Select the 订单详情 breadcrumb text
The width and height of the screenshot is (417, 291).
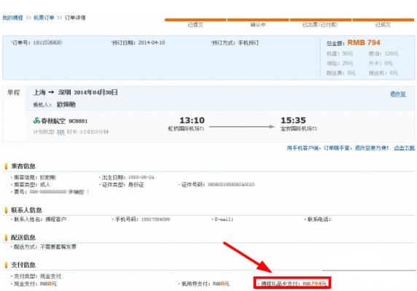coord(75,18)
